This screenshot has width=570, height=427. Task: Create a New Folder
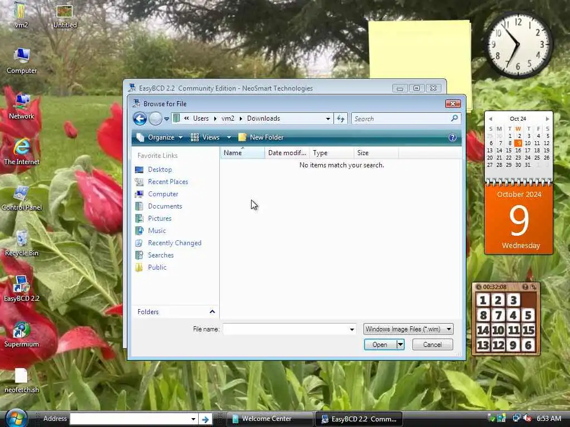tap(261, 137)
